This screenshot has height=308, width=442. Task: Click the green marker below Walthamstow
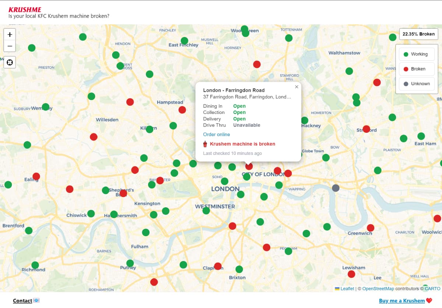(x=349, y=71)
